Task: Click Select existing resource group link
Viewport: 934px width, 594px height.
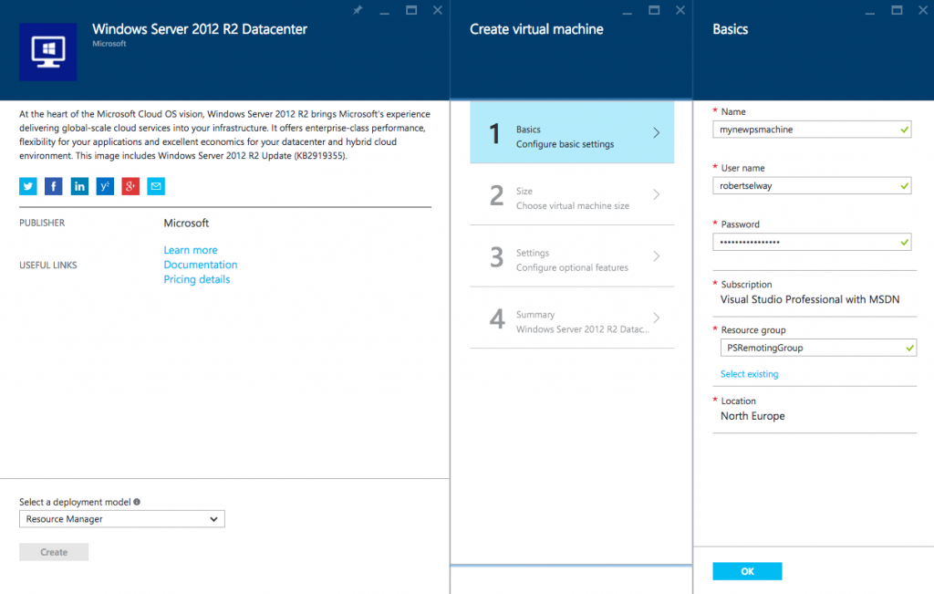Action: point(750,374)
